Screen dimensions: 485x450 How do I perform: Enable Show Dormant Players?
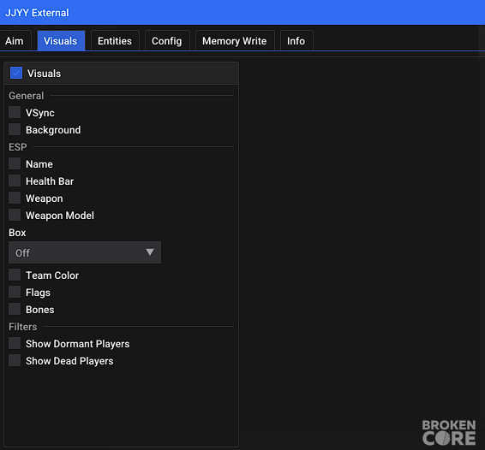pos(15,343)
